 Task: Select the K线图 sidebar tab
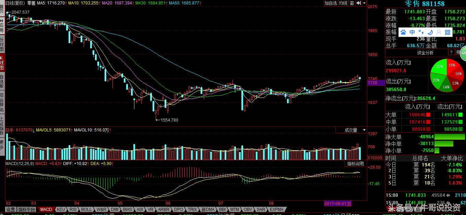click(2, 63)
